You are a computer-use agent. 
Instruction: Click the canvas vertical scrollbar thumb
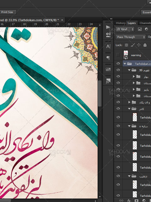99,93
